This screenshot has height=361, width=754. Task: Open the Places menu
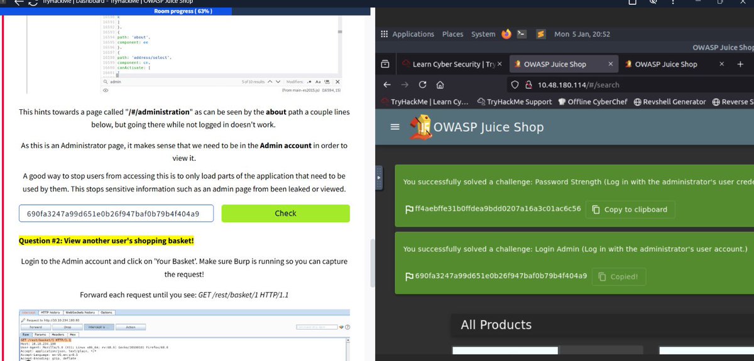click(x=452, y=35)
